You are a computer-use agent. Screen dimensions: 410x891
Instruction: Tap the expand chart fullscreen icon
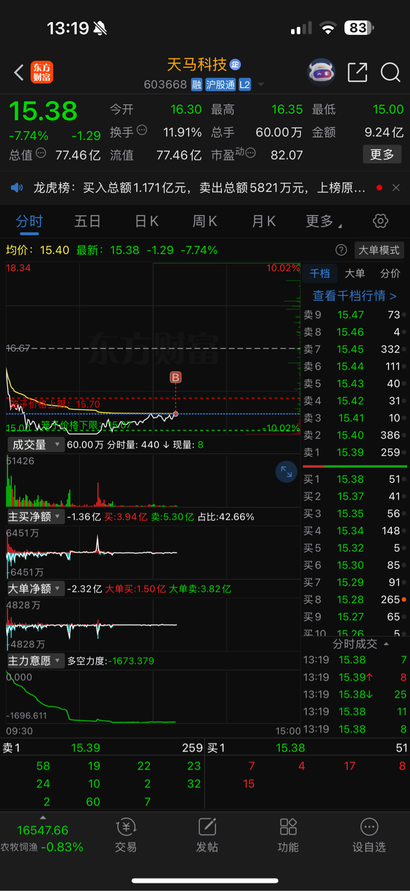(x=286, y=471)
